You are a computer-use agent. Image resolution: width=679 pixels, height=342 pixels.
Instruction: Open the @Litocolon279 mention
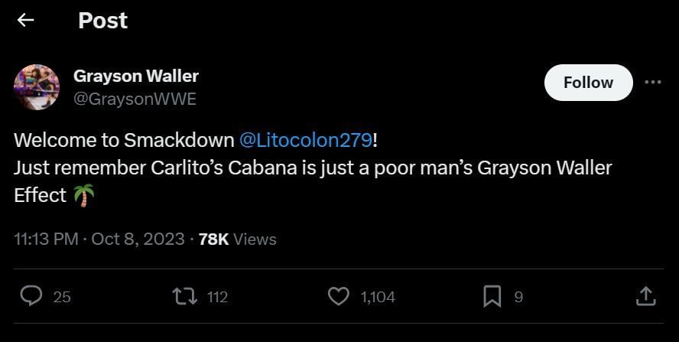click(x=305, y=141)
